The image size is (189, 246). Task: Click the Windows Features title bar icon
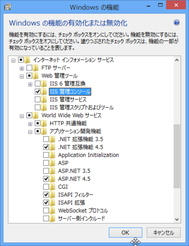[x=8, y=7]
